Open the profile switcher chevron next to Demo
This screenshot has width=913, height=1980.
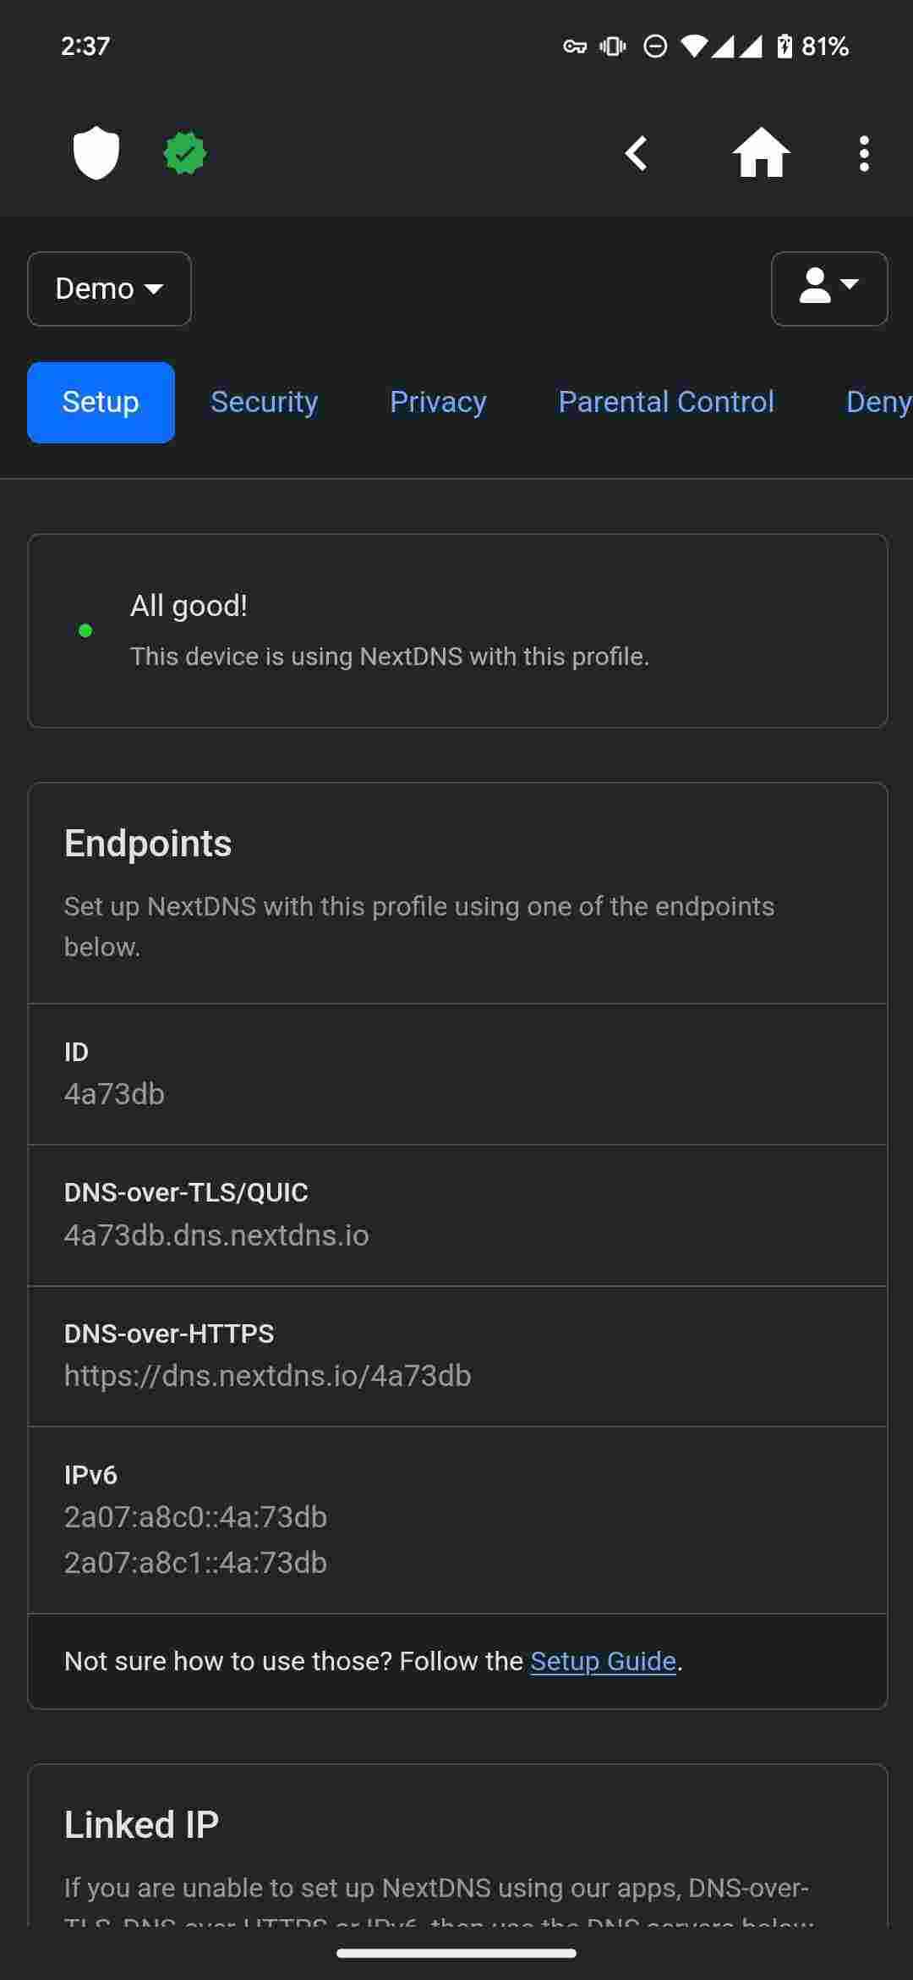tap(155, 290)
